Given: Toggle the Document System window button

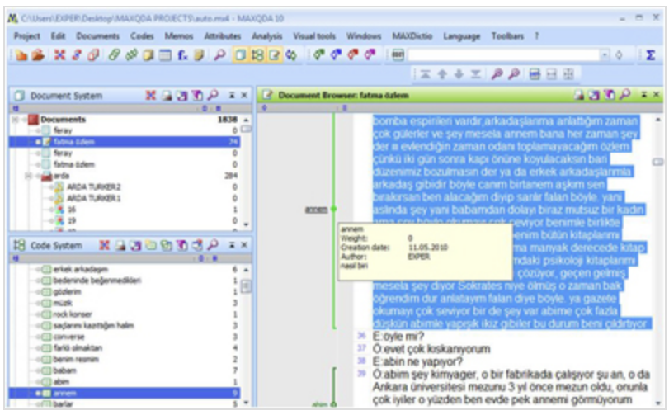Looking at the screenshot, I should (240, 55).
